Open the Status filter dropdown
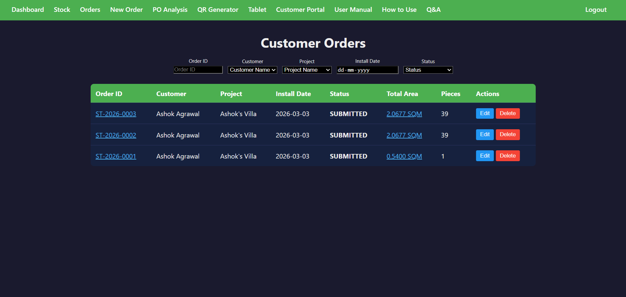The image size is (626, 297). click(x=428, y=70)
